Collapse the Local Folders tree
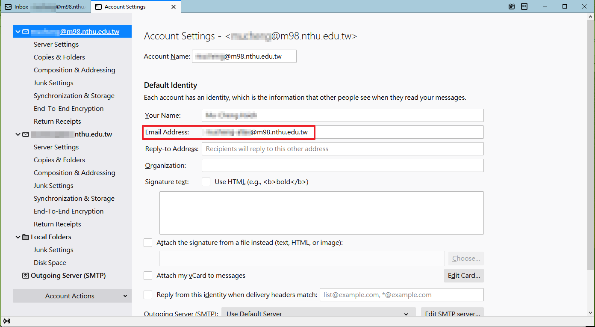Screen dimensions: 595x327 coord(18,237)
